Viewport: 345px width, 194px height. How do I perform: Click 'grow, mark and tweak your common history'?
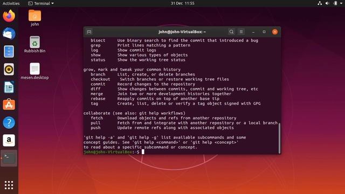132,70
